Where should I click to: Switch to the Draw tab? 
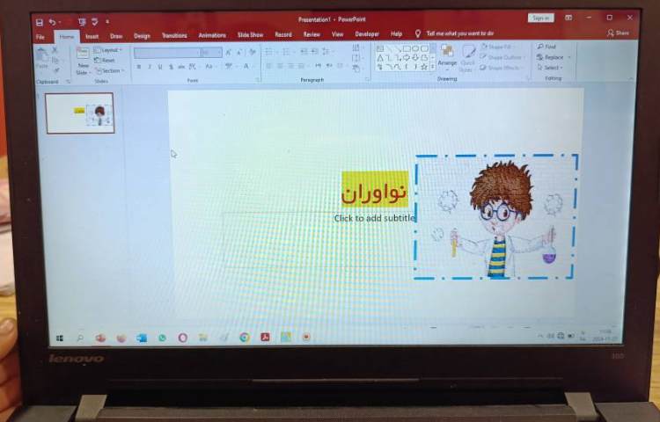pos(116,36)
